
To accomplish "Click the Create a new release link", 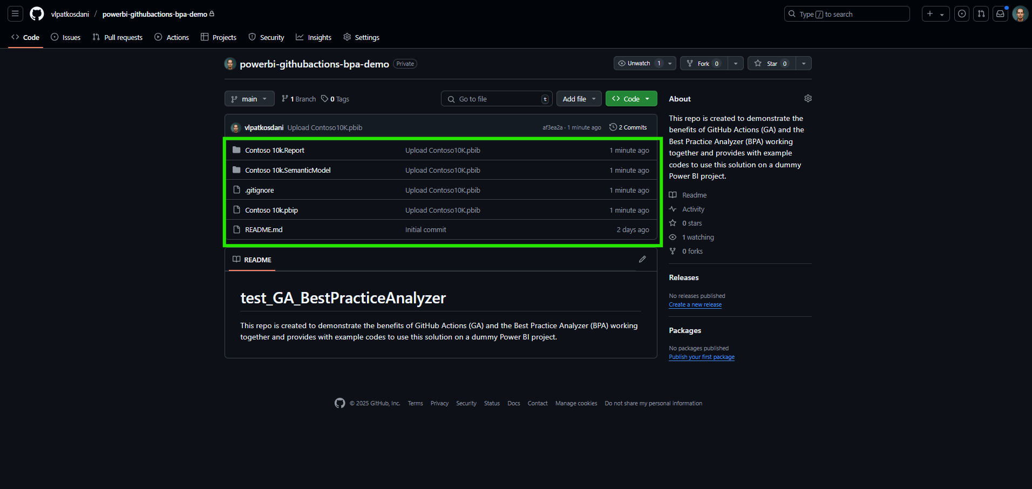I will [695, 304].
